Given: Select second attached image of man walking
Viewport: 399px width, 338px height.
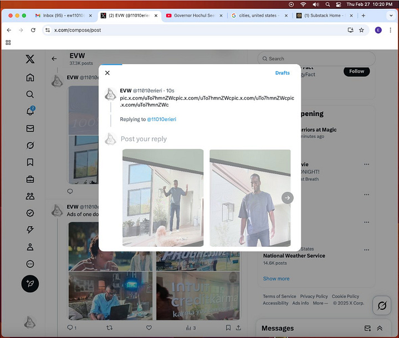Looking at the screenshot, I should 250,198.
